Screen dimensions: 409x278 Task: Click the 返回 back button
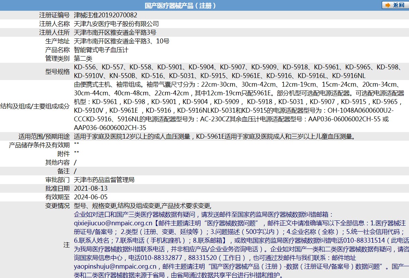[395, 5]
